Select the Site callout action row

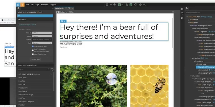(x=35, y=20)
